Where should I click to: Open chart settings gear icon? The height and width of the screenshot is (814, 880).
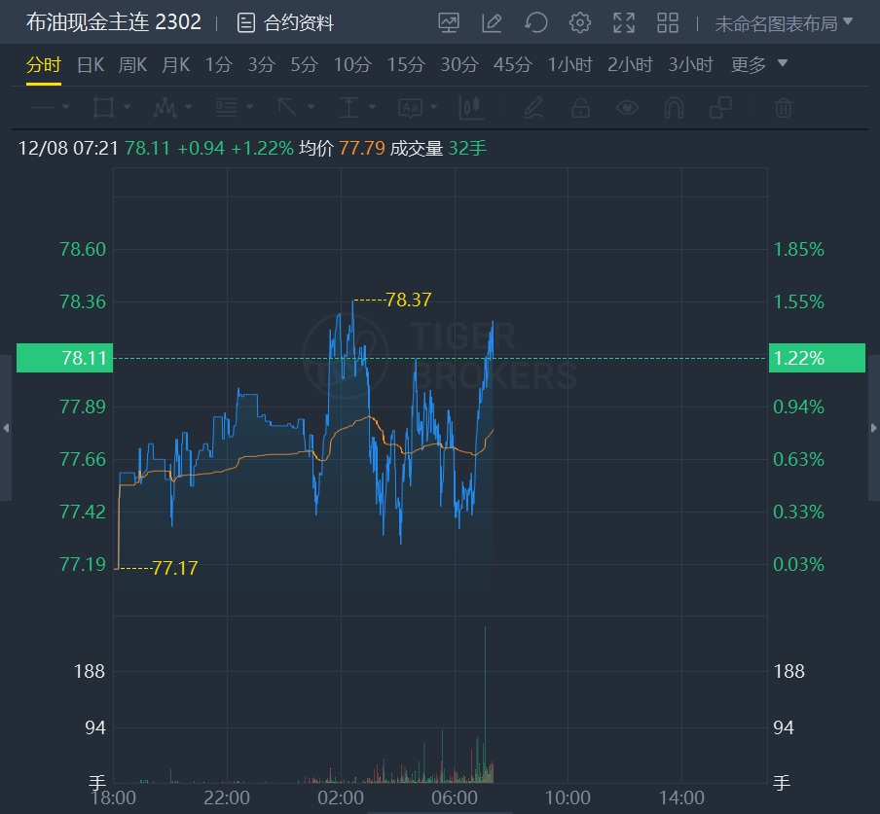pos(580,22)
